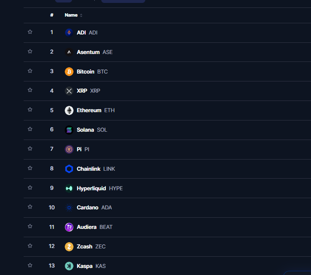The image size is (311, 275).
Task: Toggle watchlist star for Bitcoin
Action: pyautogui.click(x=30, y=71)
